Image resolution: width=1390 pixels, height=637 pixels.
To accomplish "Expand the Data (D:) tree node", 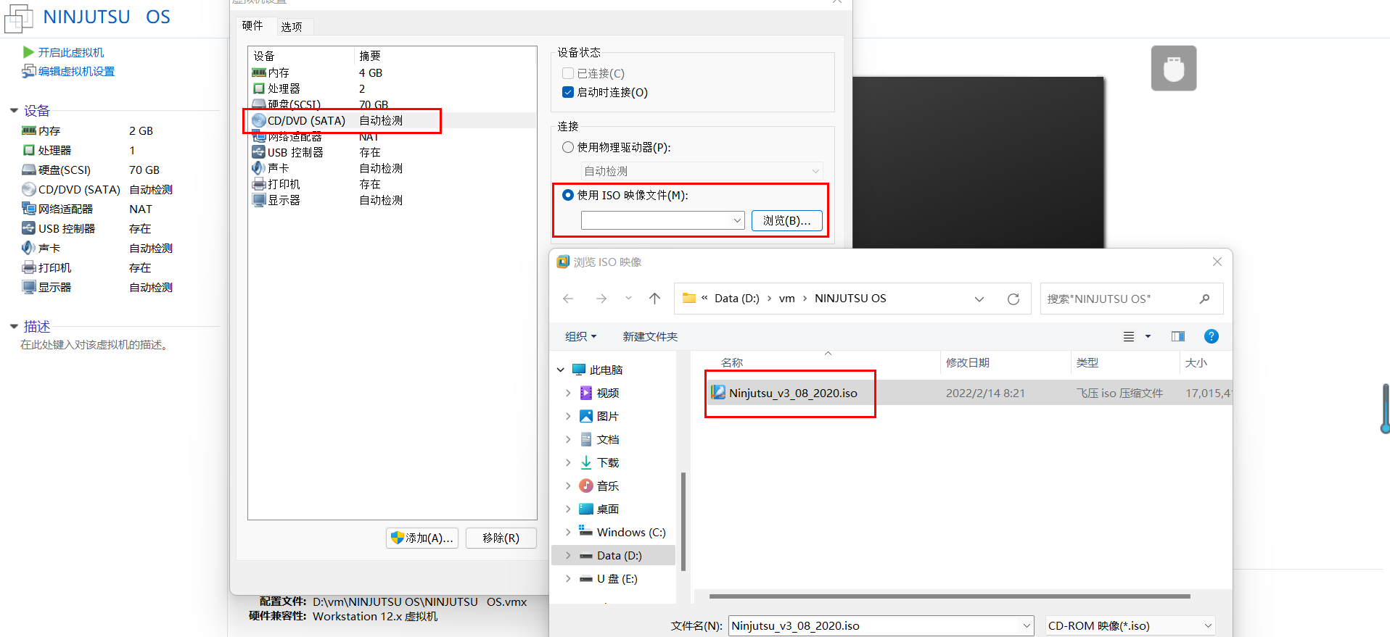I will [x=568, y=555].
